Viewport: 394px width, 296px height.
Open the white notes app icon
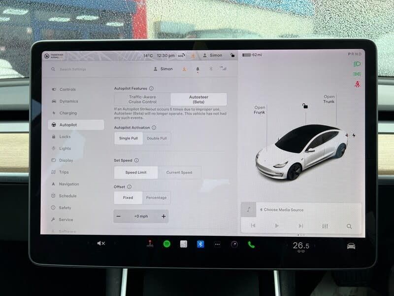pyautogui.click(x=184, y=244)
